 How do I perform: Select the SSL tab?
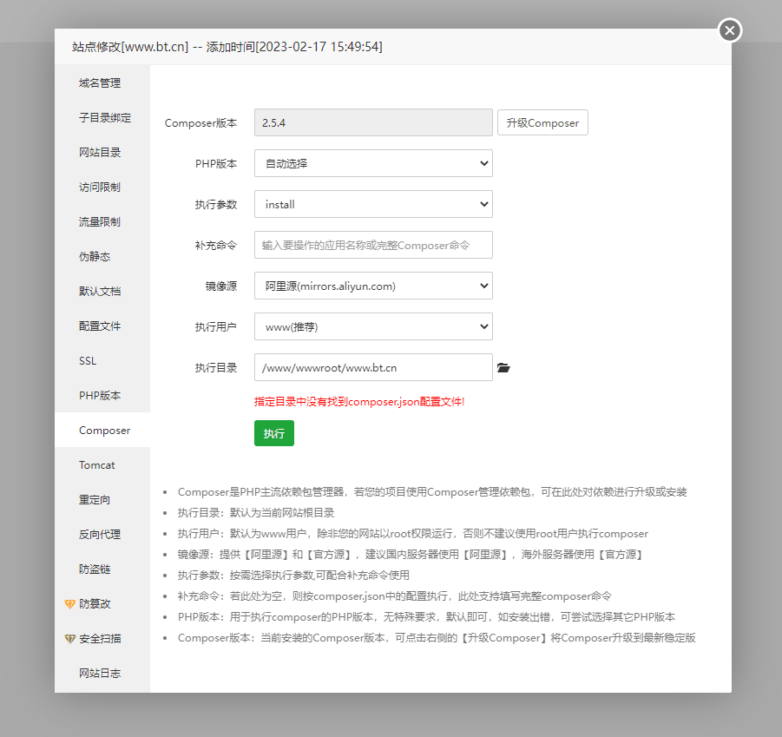[x=88, y=361]
